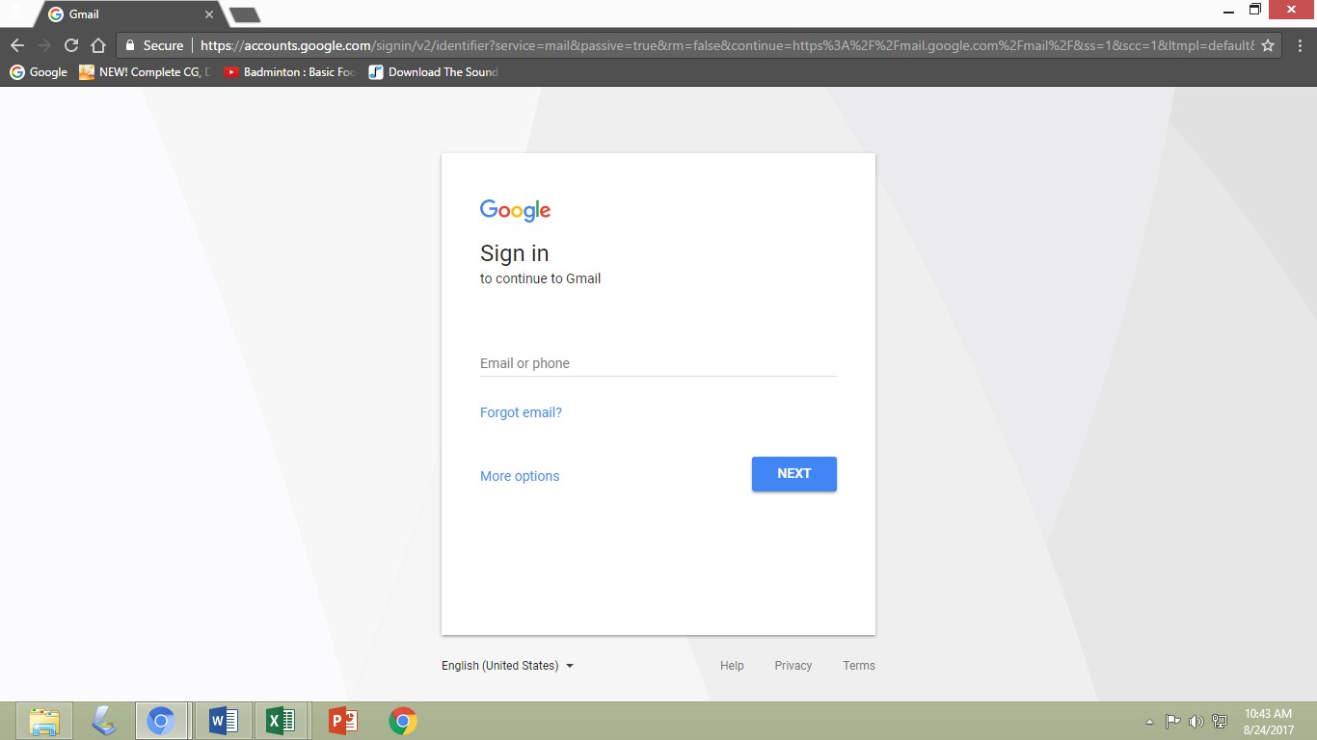Click the network tray icon
The width and height of the screenshot is (1317, 740).
[x=1220, y=721]
